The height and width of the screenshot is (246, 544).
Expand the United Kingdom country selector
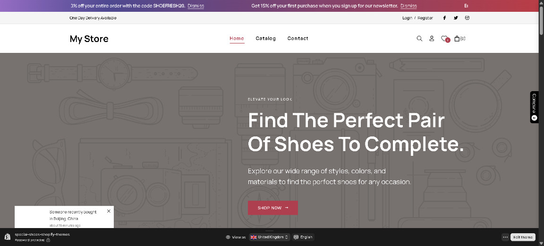(269, 237)
